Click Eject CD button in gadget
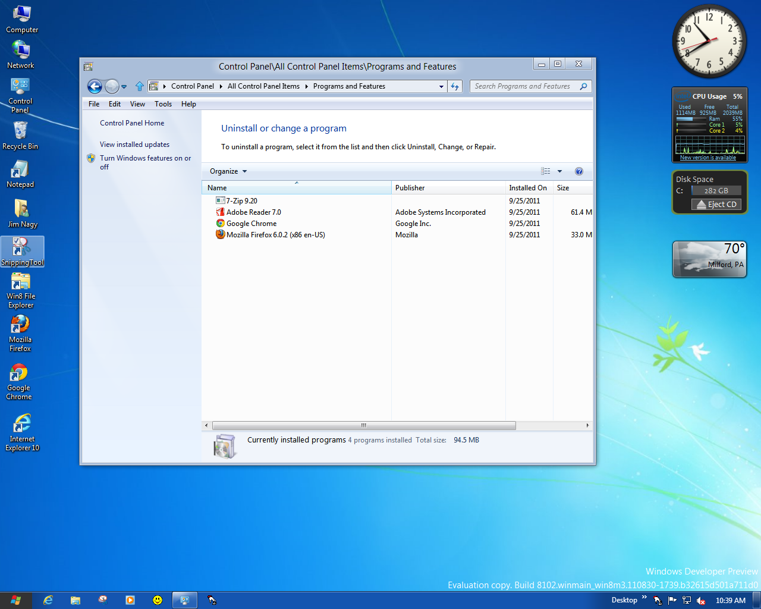This screenshot has height=609, width=761. [x=716, y=205]
